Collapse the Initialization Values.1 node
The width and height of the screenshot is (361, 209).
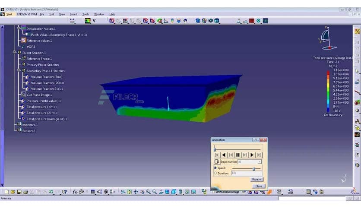tap(19, 28)
